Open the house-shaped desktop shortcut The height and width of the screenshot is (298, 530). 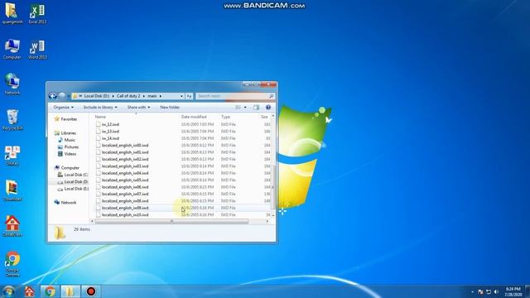(x=12, y=226)
